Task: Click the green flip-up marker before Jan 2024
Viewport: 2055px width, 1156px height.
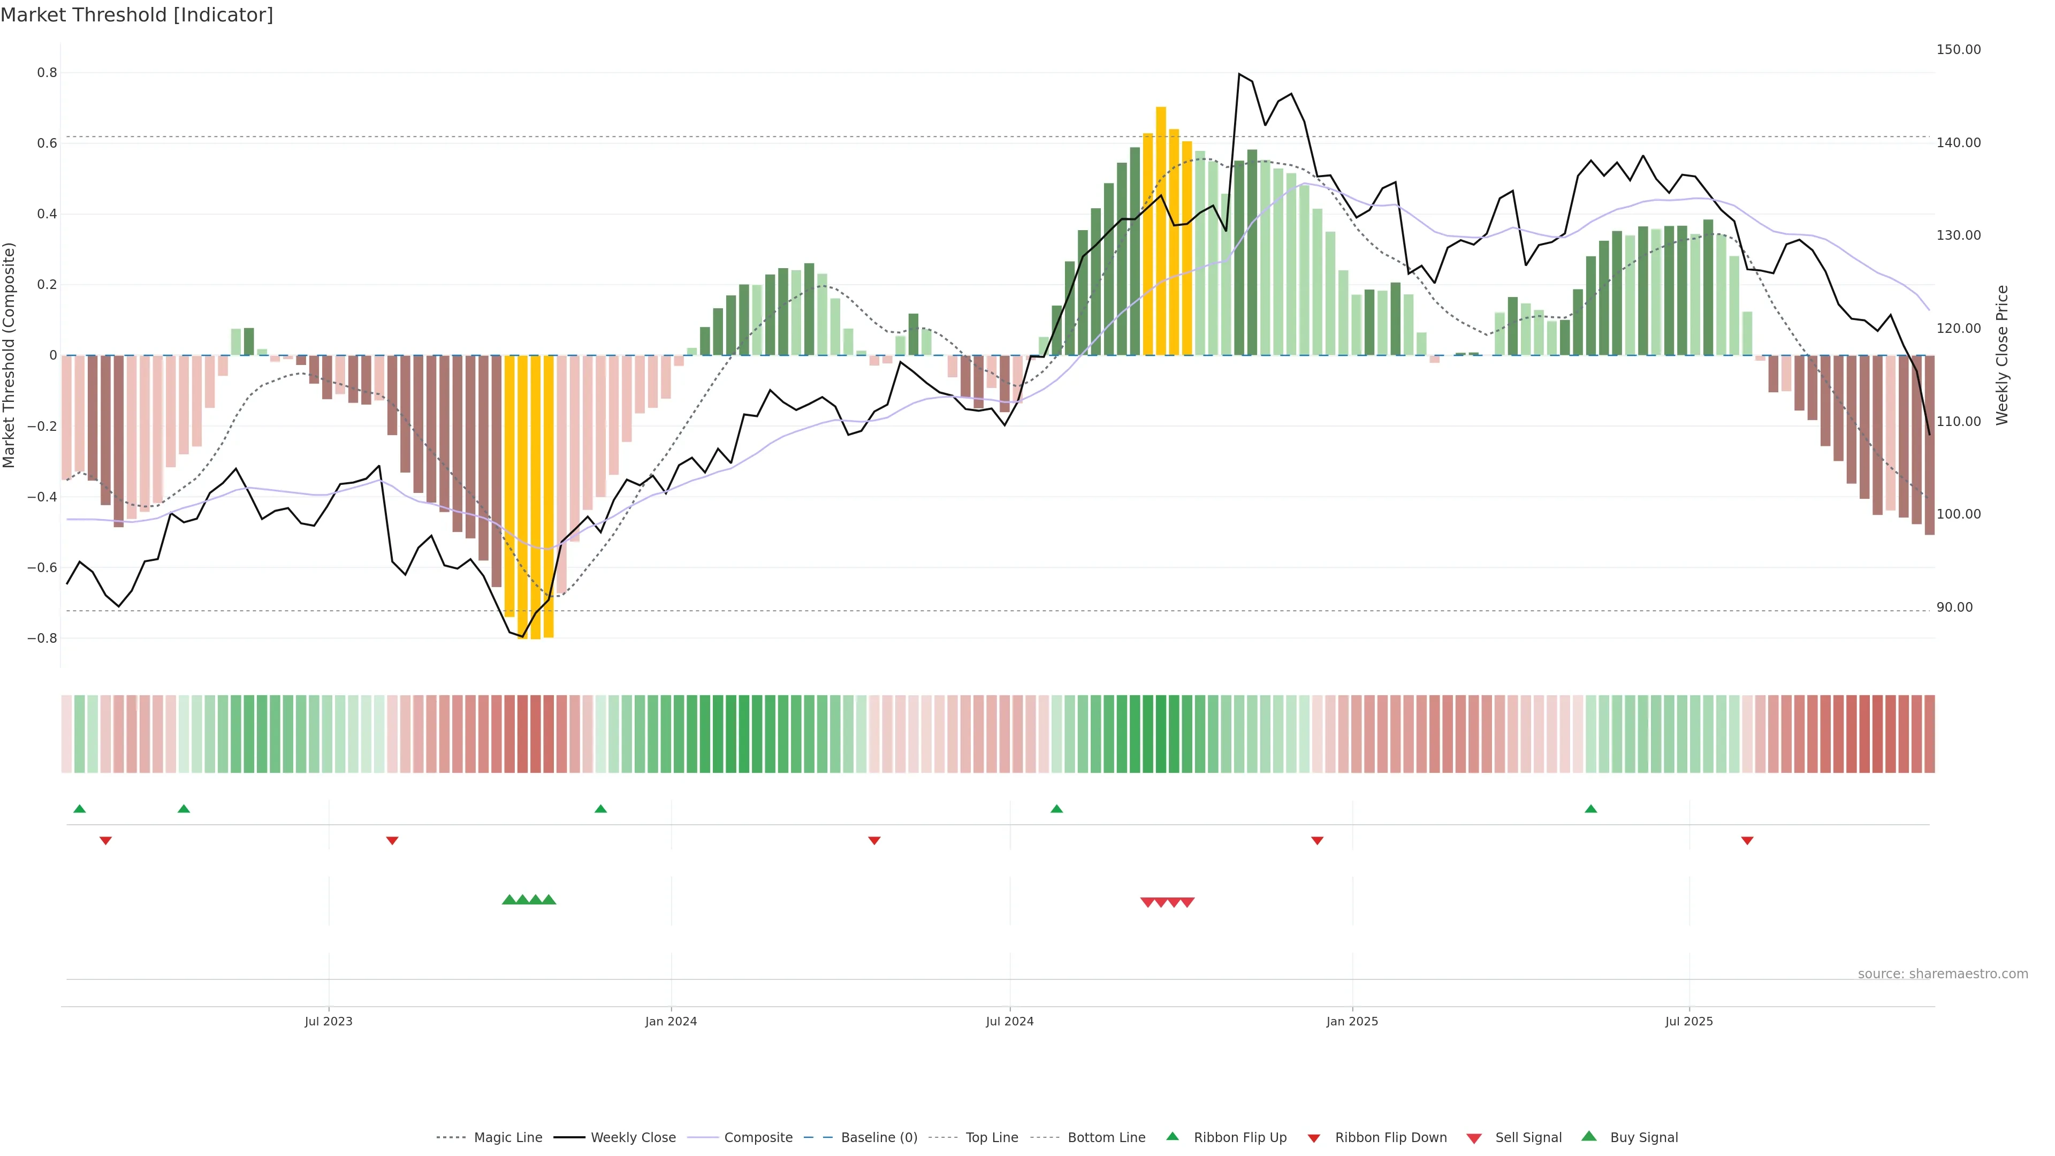Action: pos(600,809)
